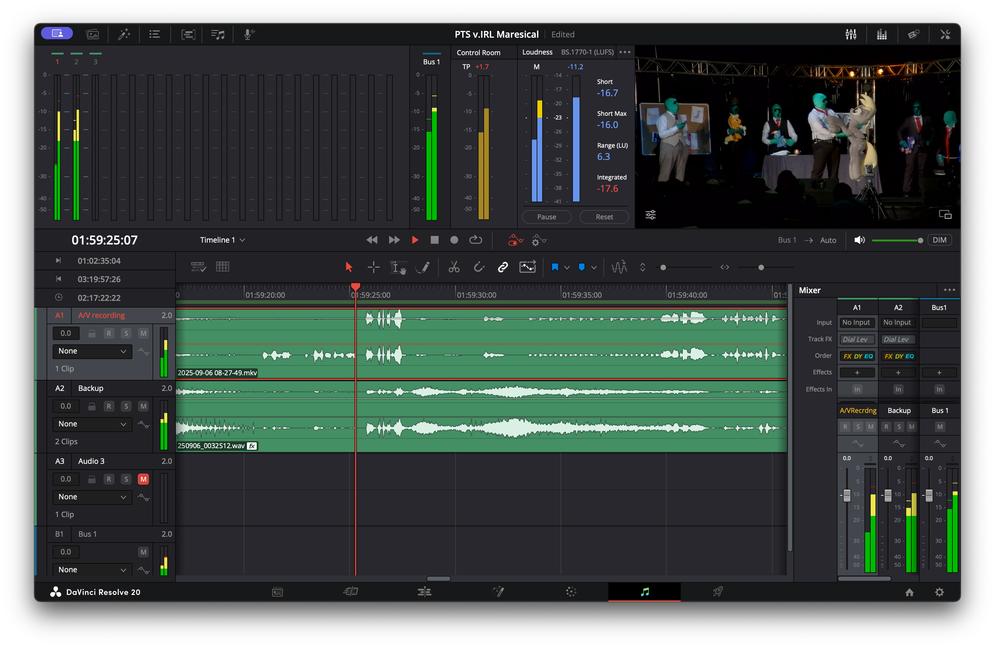The image size is (995, 647).
Task: Switch to the Media page
Action: pos(278,592)
